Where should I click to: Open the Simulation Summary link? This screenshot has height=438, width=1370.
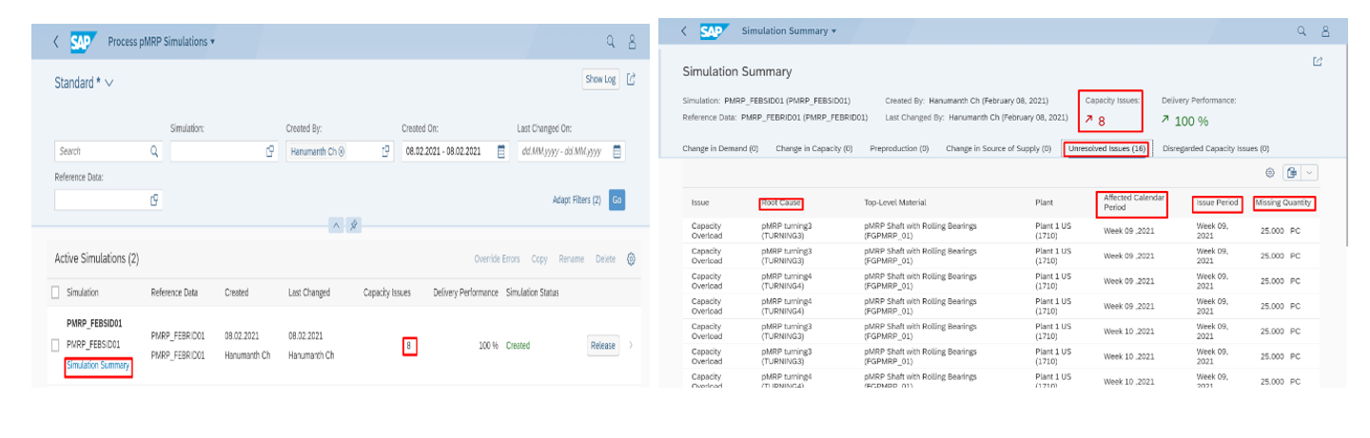click(x=98, y=367)
